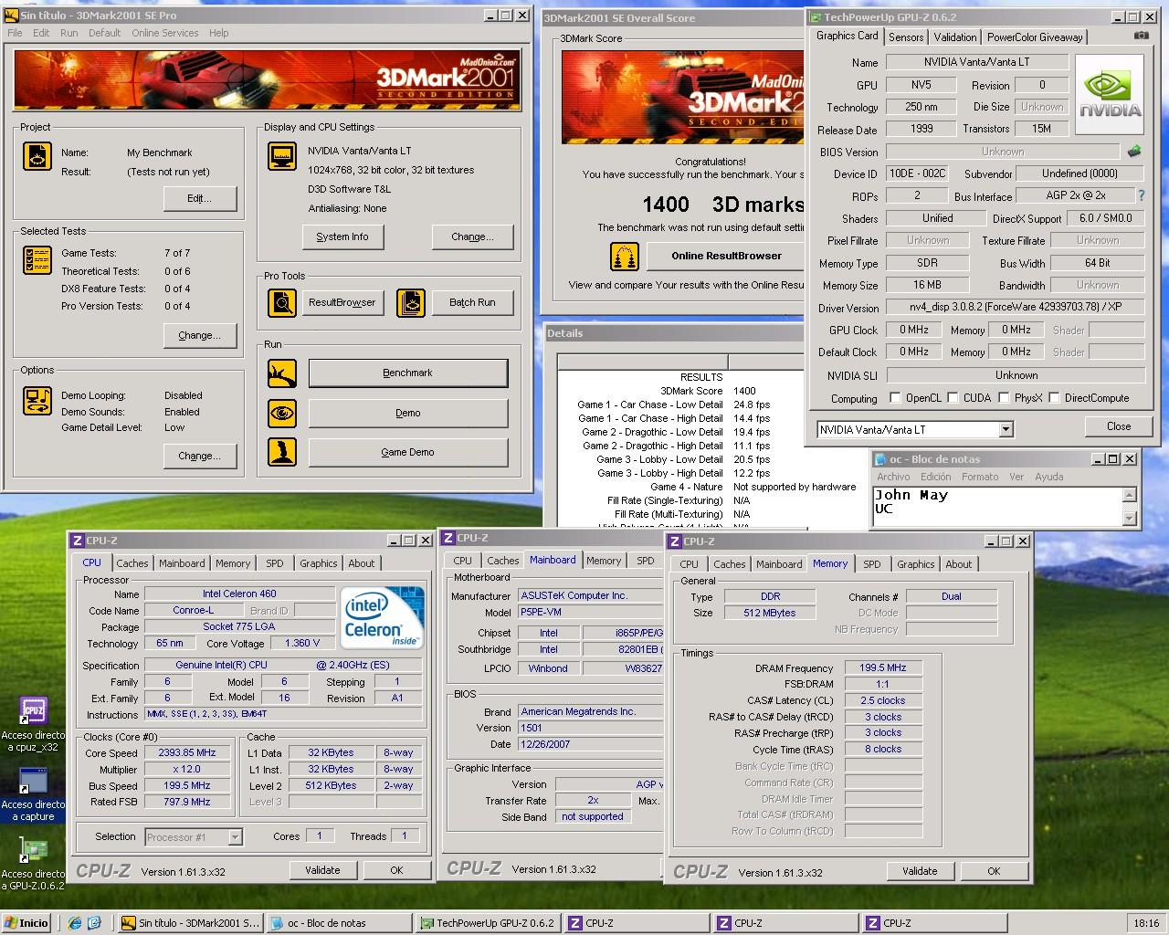Screen dimensions: 1169x935
Task: Click the Batch Run icon
Action: coord(411,302)
